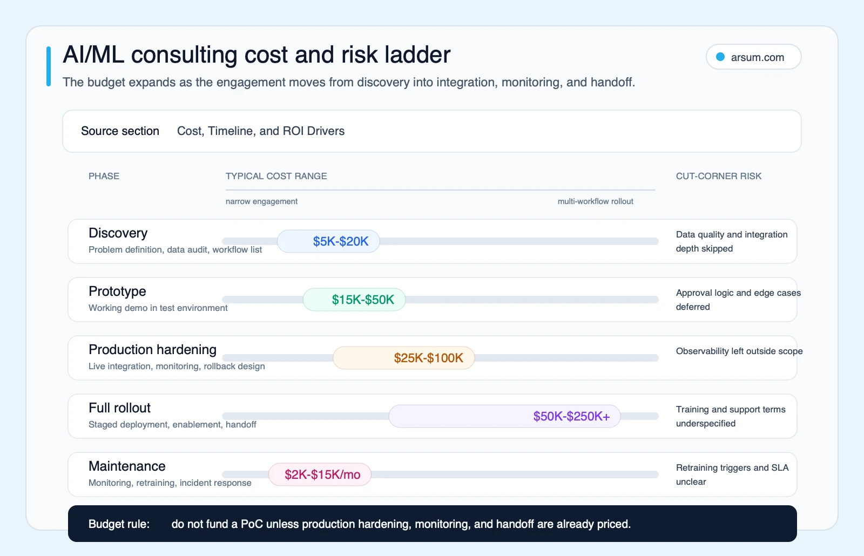Click the $50K-$250K+ cost range pill

pos(504,416)
